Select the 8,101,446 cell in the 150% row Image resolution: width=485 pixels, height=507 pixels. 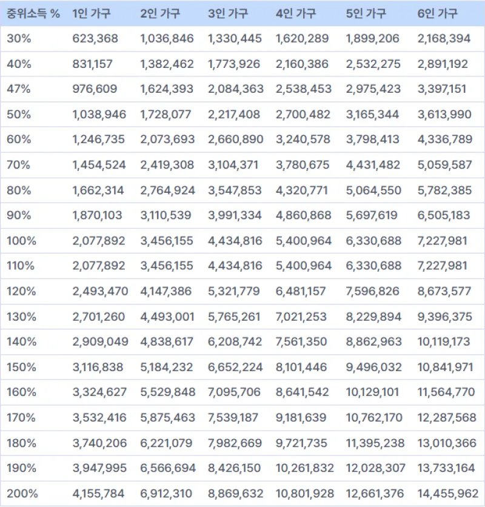point(301,367)
